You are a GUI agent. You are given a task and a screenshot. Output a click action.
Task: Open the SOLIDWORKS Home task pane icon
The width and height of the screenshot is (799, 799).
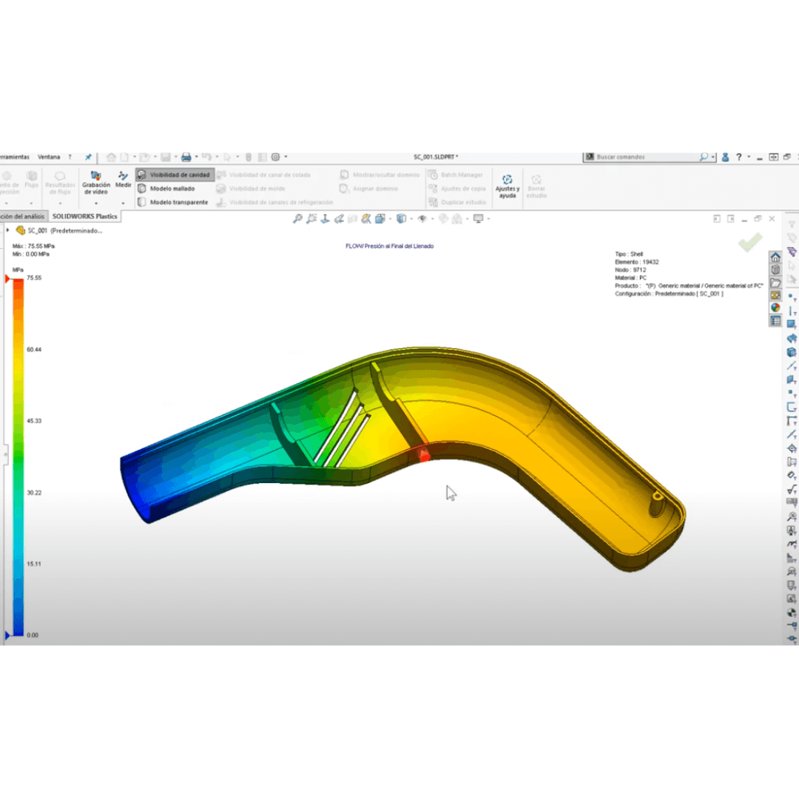click(x=775, y=257)
